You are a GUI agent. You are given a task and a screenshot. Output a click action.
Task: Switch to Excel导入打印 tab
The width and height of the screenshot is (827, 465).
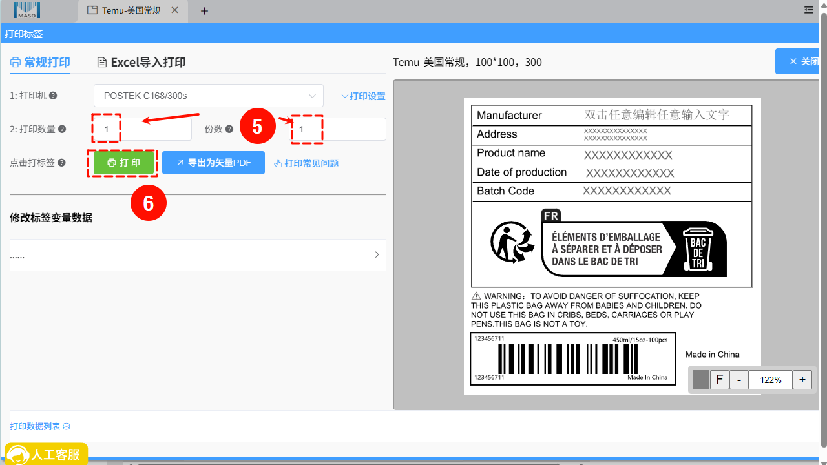(141, 62)
